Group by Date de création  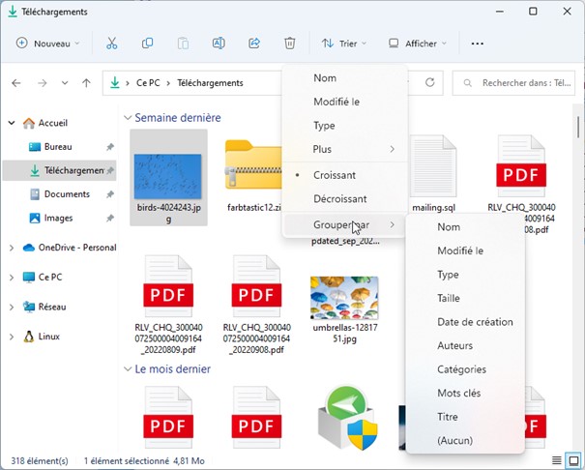pyautogui.click(x=475, y=322)
